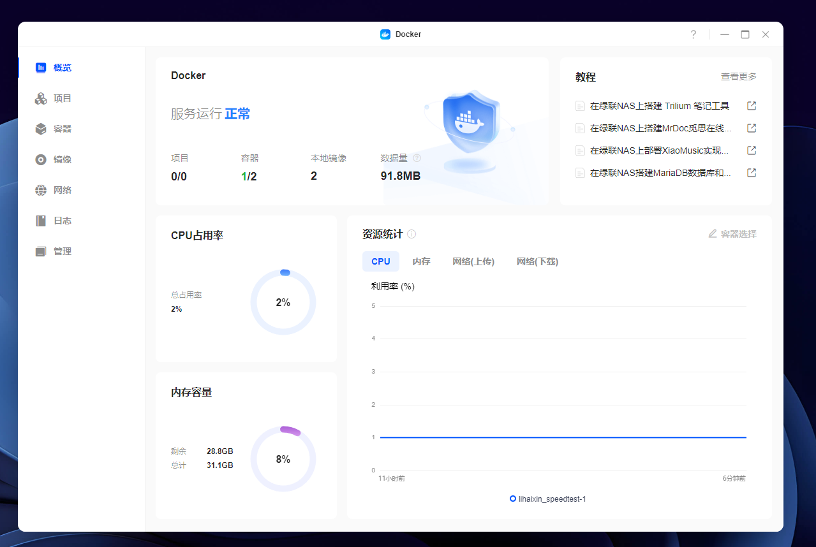The width and height of the screenshot is (816, 547).
Task: Open external link icon for XiaoMusic tutorial
Action: click(752, 150)
